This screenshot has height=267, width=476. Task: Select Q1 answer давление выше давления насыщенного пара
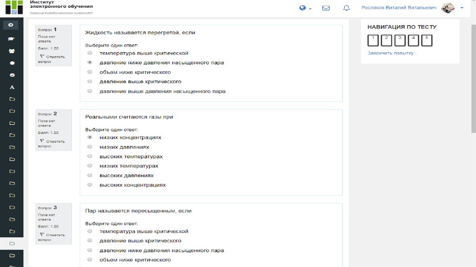pyautogui.click(x=90, y=91)
